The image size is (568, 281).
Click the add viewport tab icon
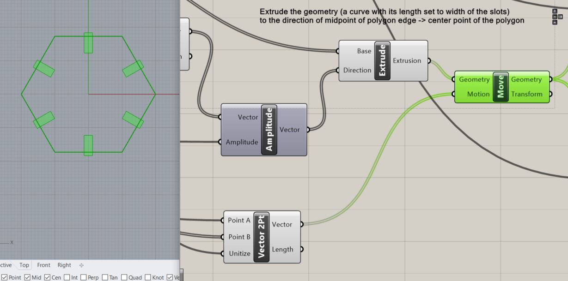(x=82, y=265)
